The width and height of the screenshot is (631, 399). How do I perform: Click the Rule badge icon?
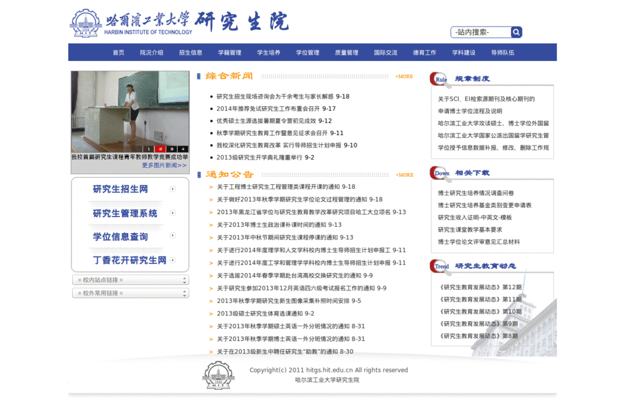point(440,79)
